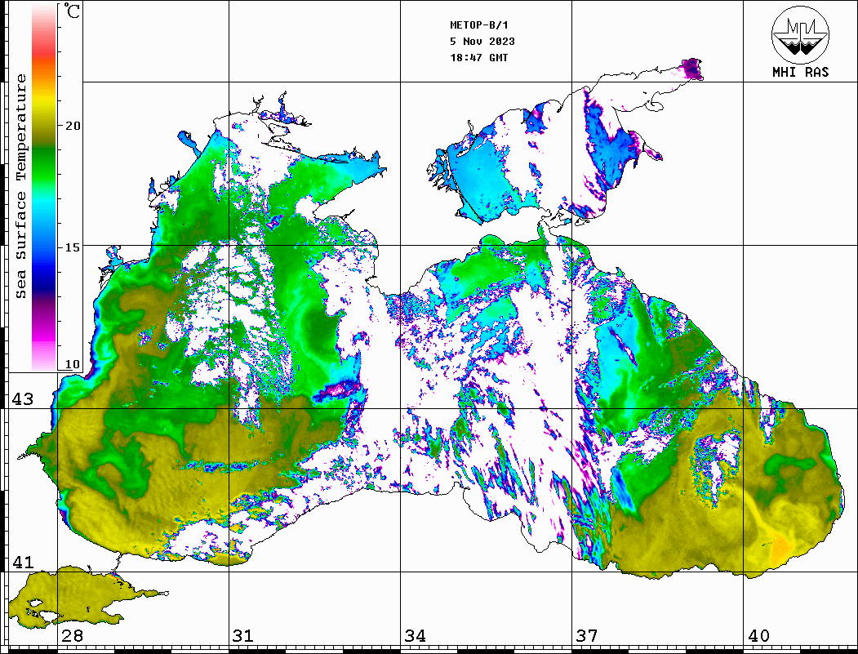
Task: Click the 'MHI RAS' label text
Action: [800, 72]
